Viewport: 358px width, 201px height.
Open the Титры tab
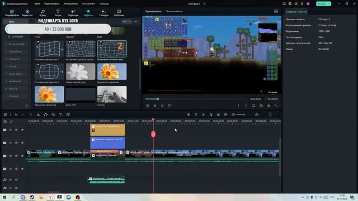click(x=58, y=13)
